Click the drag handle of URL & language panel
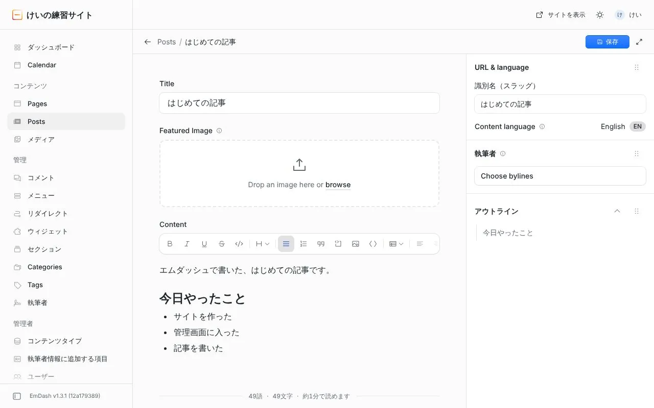The width and height of the screenshot is (654, 408). pos(637,67)
